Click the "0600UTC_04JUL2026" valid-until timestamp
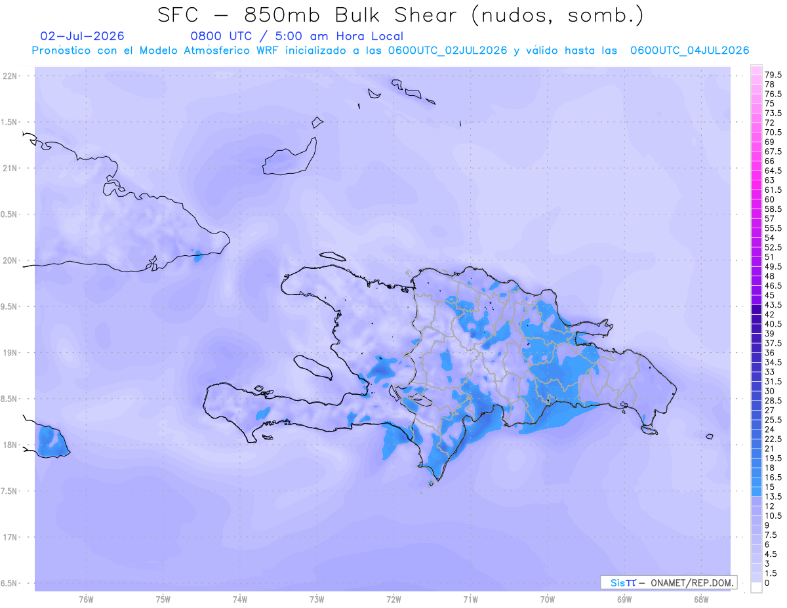 coord(689,51)
